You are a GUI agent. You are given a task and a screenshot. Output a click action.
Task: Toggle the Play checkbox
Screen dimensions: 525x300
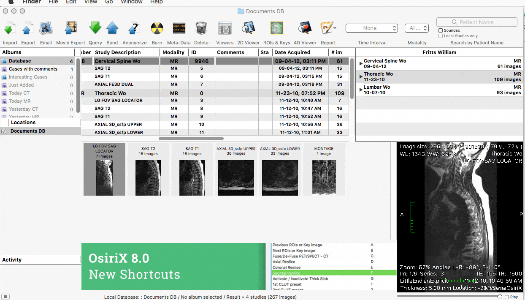(x=507, y=297)
